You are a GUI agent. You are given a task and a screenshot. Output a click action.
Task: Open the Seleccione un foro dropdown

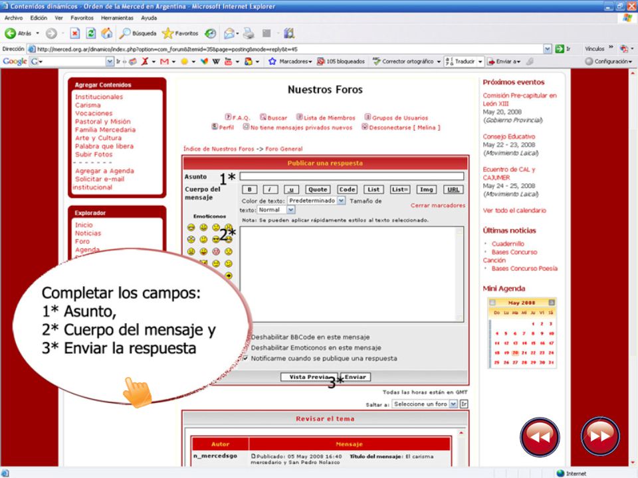tap(425, 404)
